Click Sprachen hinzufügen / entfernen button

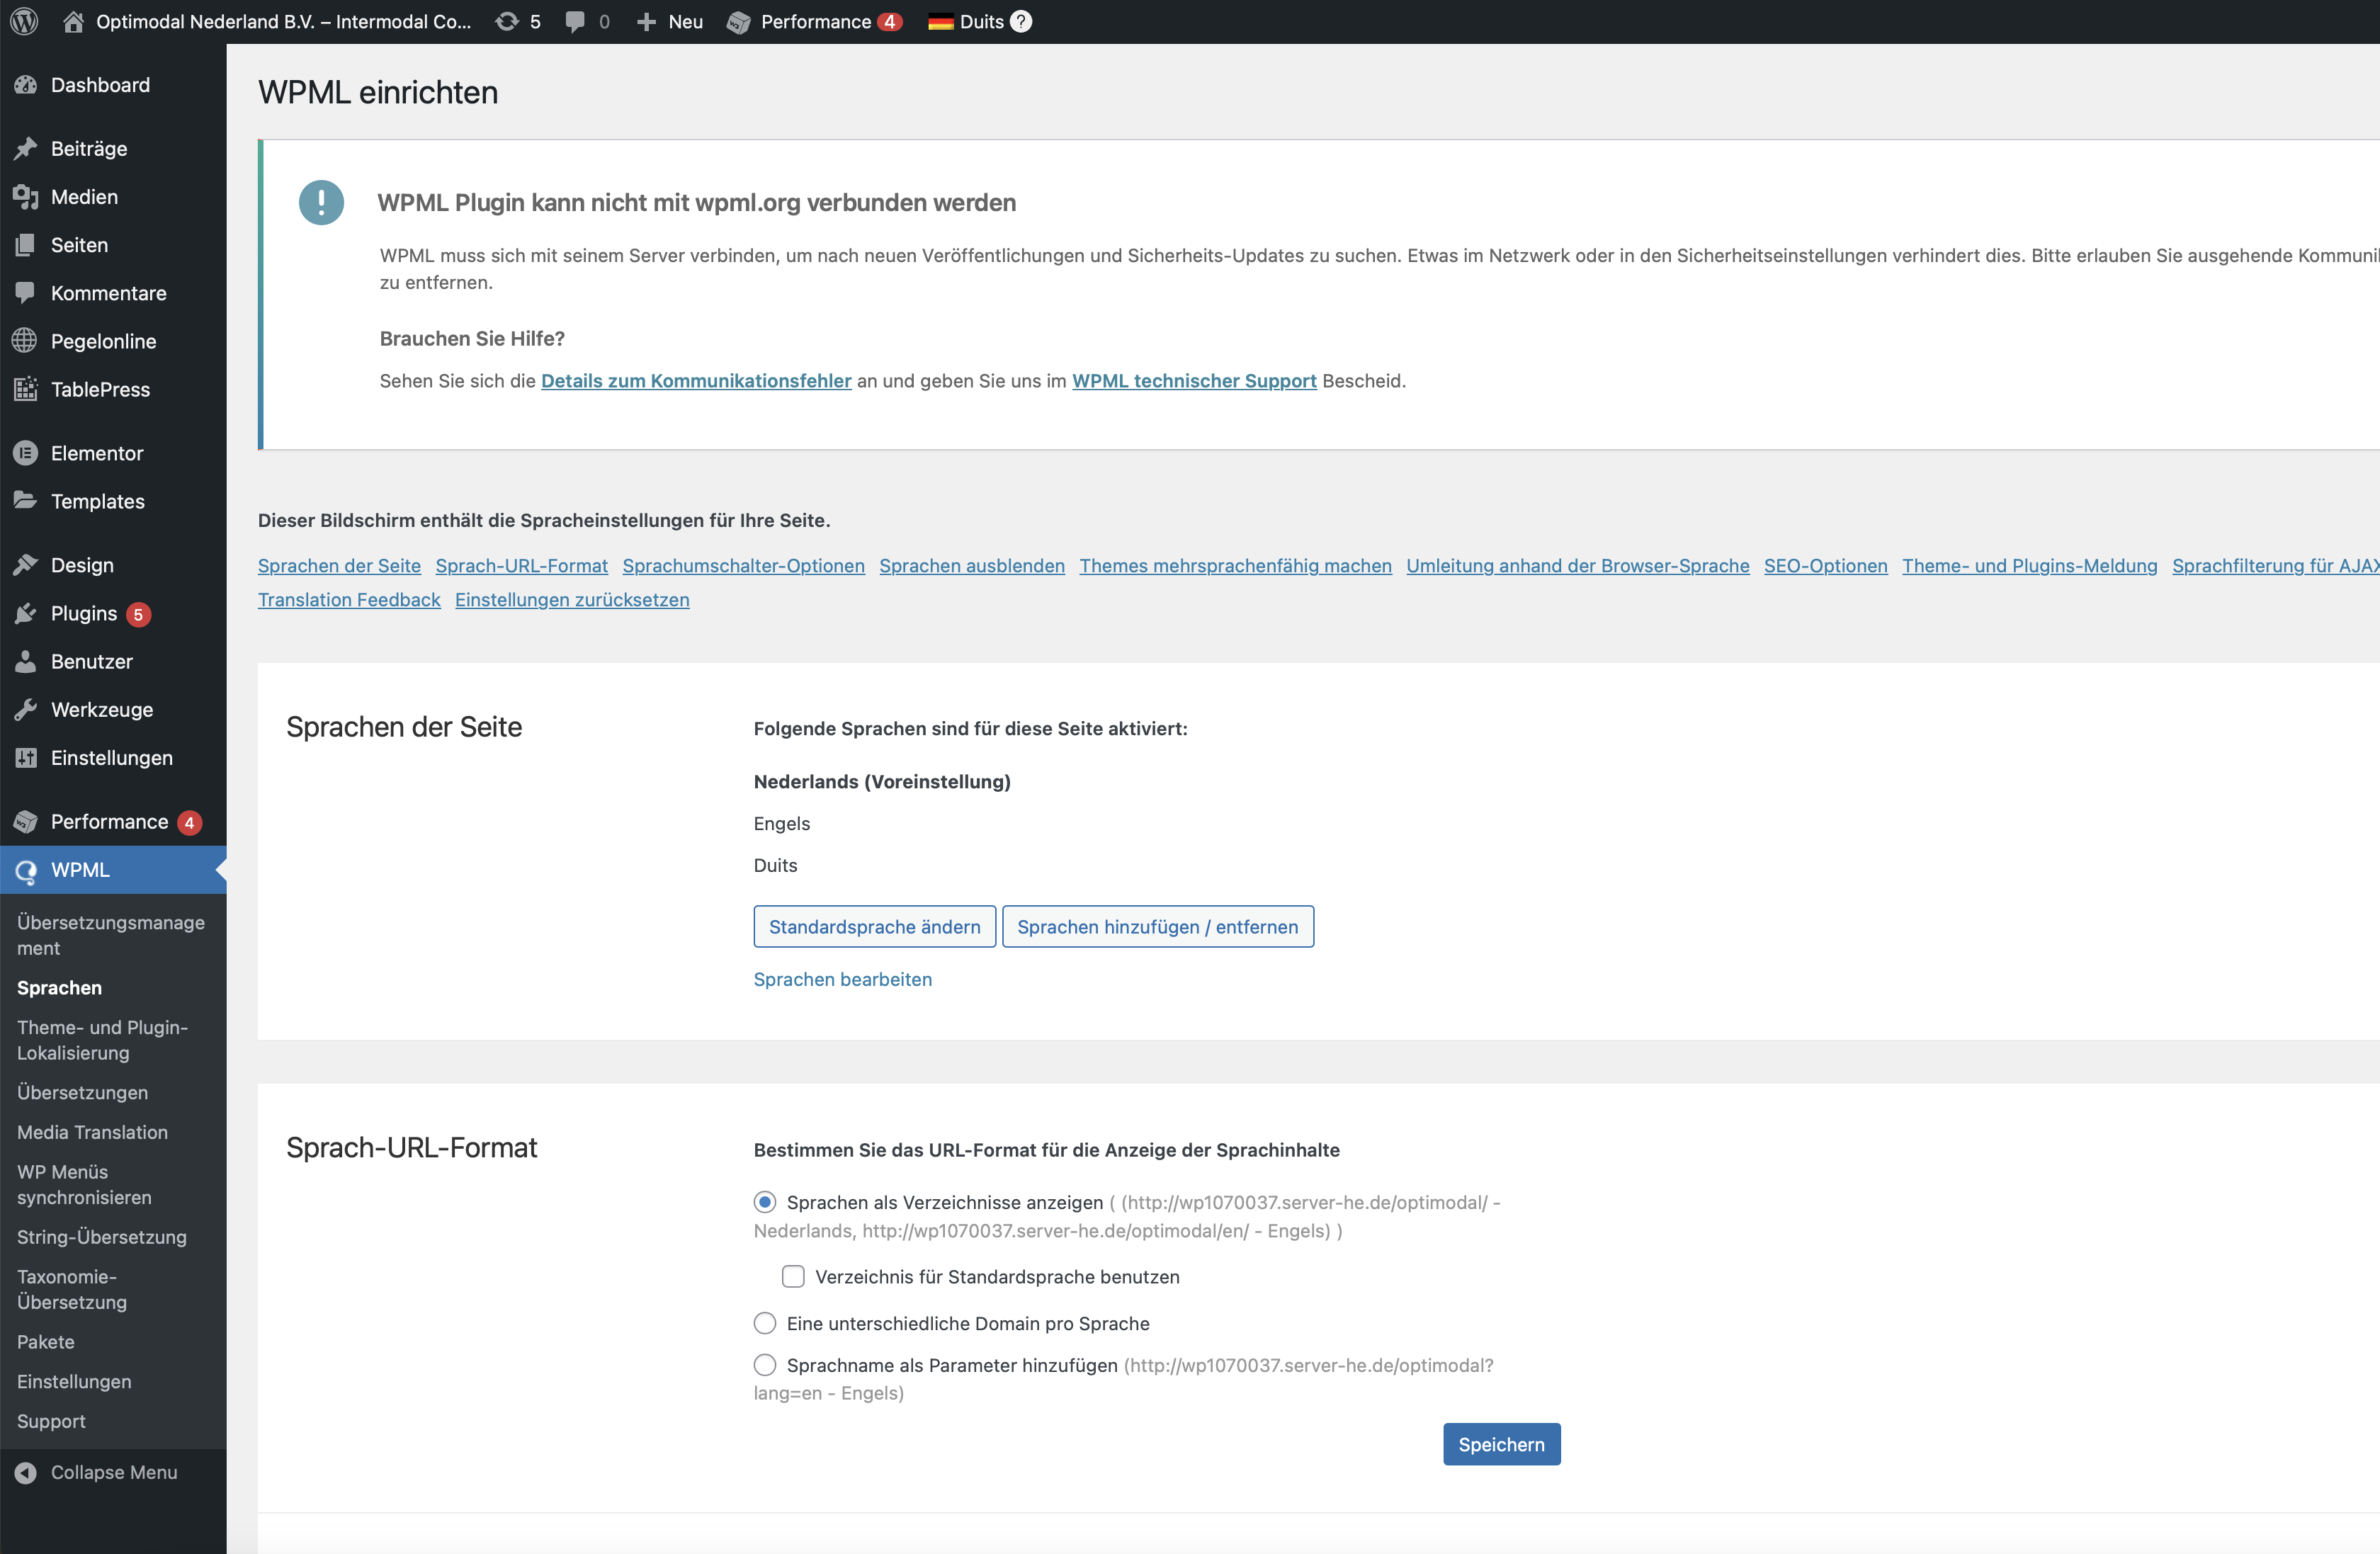click(x=1158, y=926)
